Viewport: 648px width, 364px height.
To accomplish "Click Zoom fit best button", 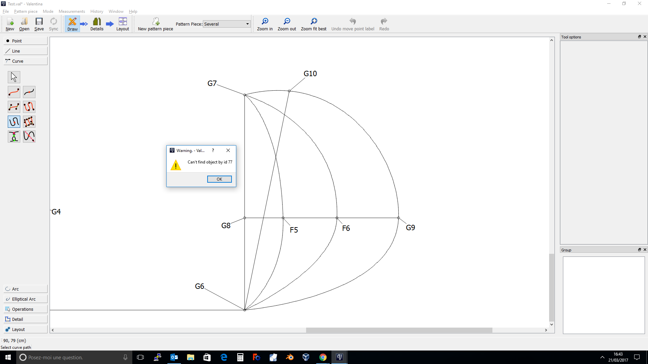I will pos(314,24).
